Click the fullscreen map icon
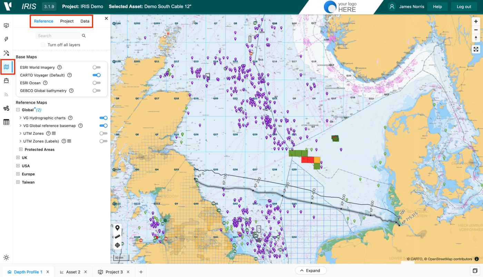The height and width of the screenshot is (277, 483). pyautogui.click(x=476, y=49)
